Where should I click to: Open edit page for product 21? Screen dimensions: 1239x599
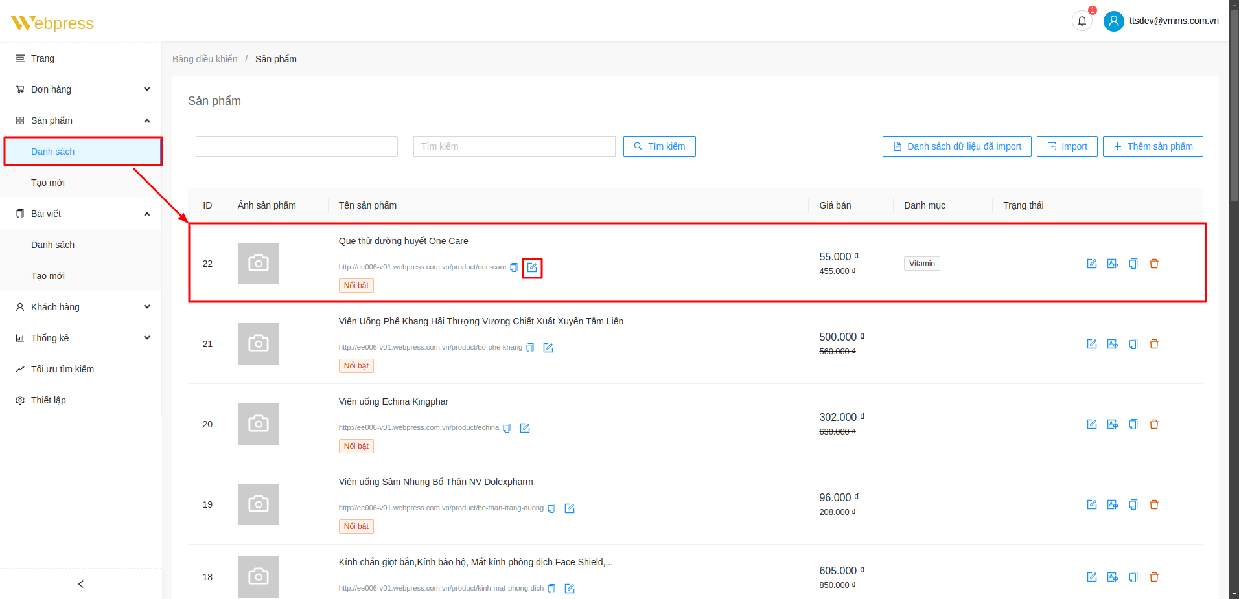[1091, 344]
